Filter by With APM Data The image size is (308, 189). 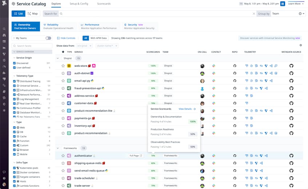[x=99, y=38]
